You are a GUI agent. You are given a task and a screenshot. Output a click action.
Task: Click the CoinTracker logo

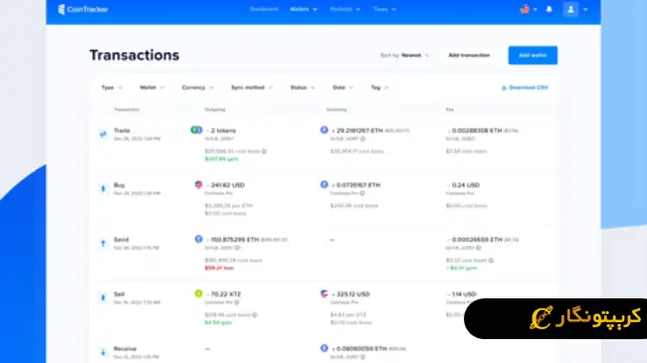(x=83, y=9)
